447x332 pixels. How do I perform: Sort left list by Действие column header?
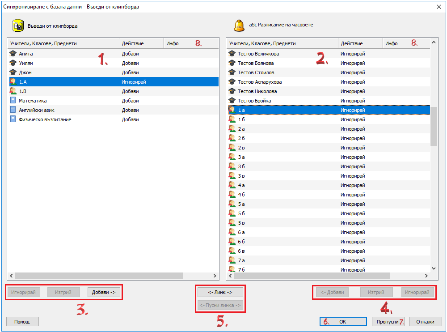coord(141,43)
